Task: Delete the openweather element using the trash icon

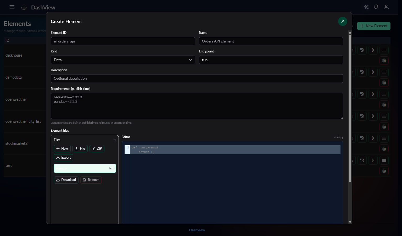Action: (384, 105)
